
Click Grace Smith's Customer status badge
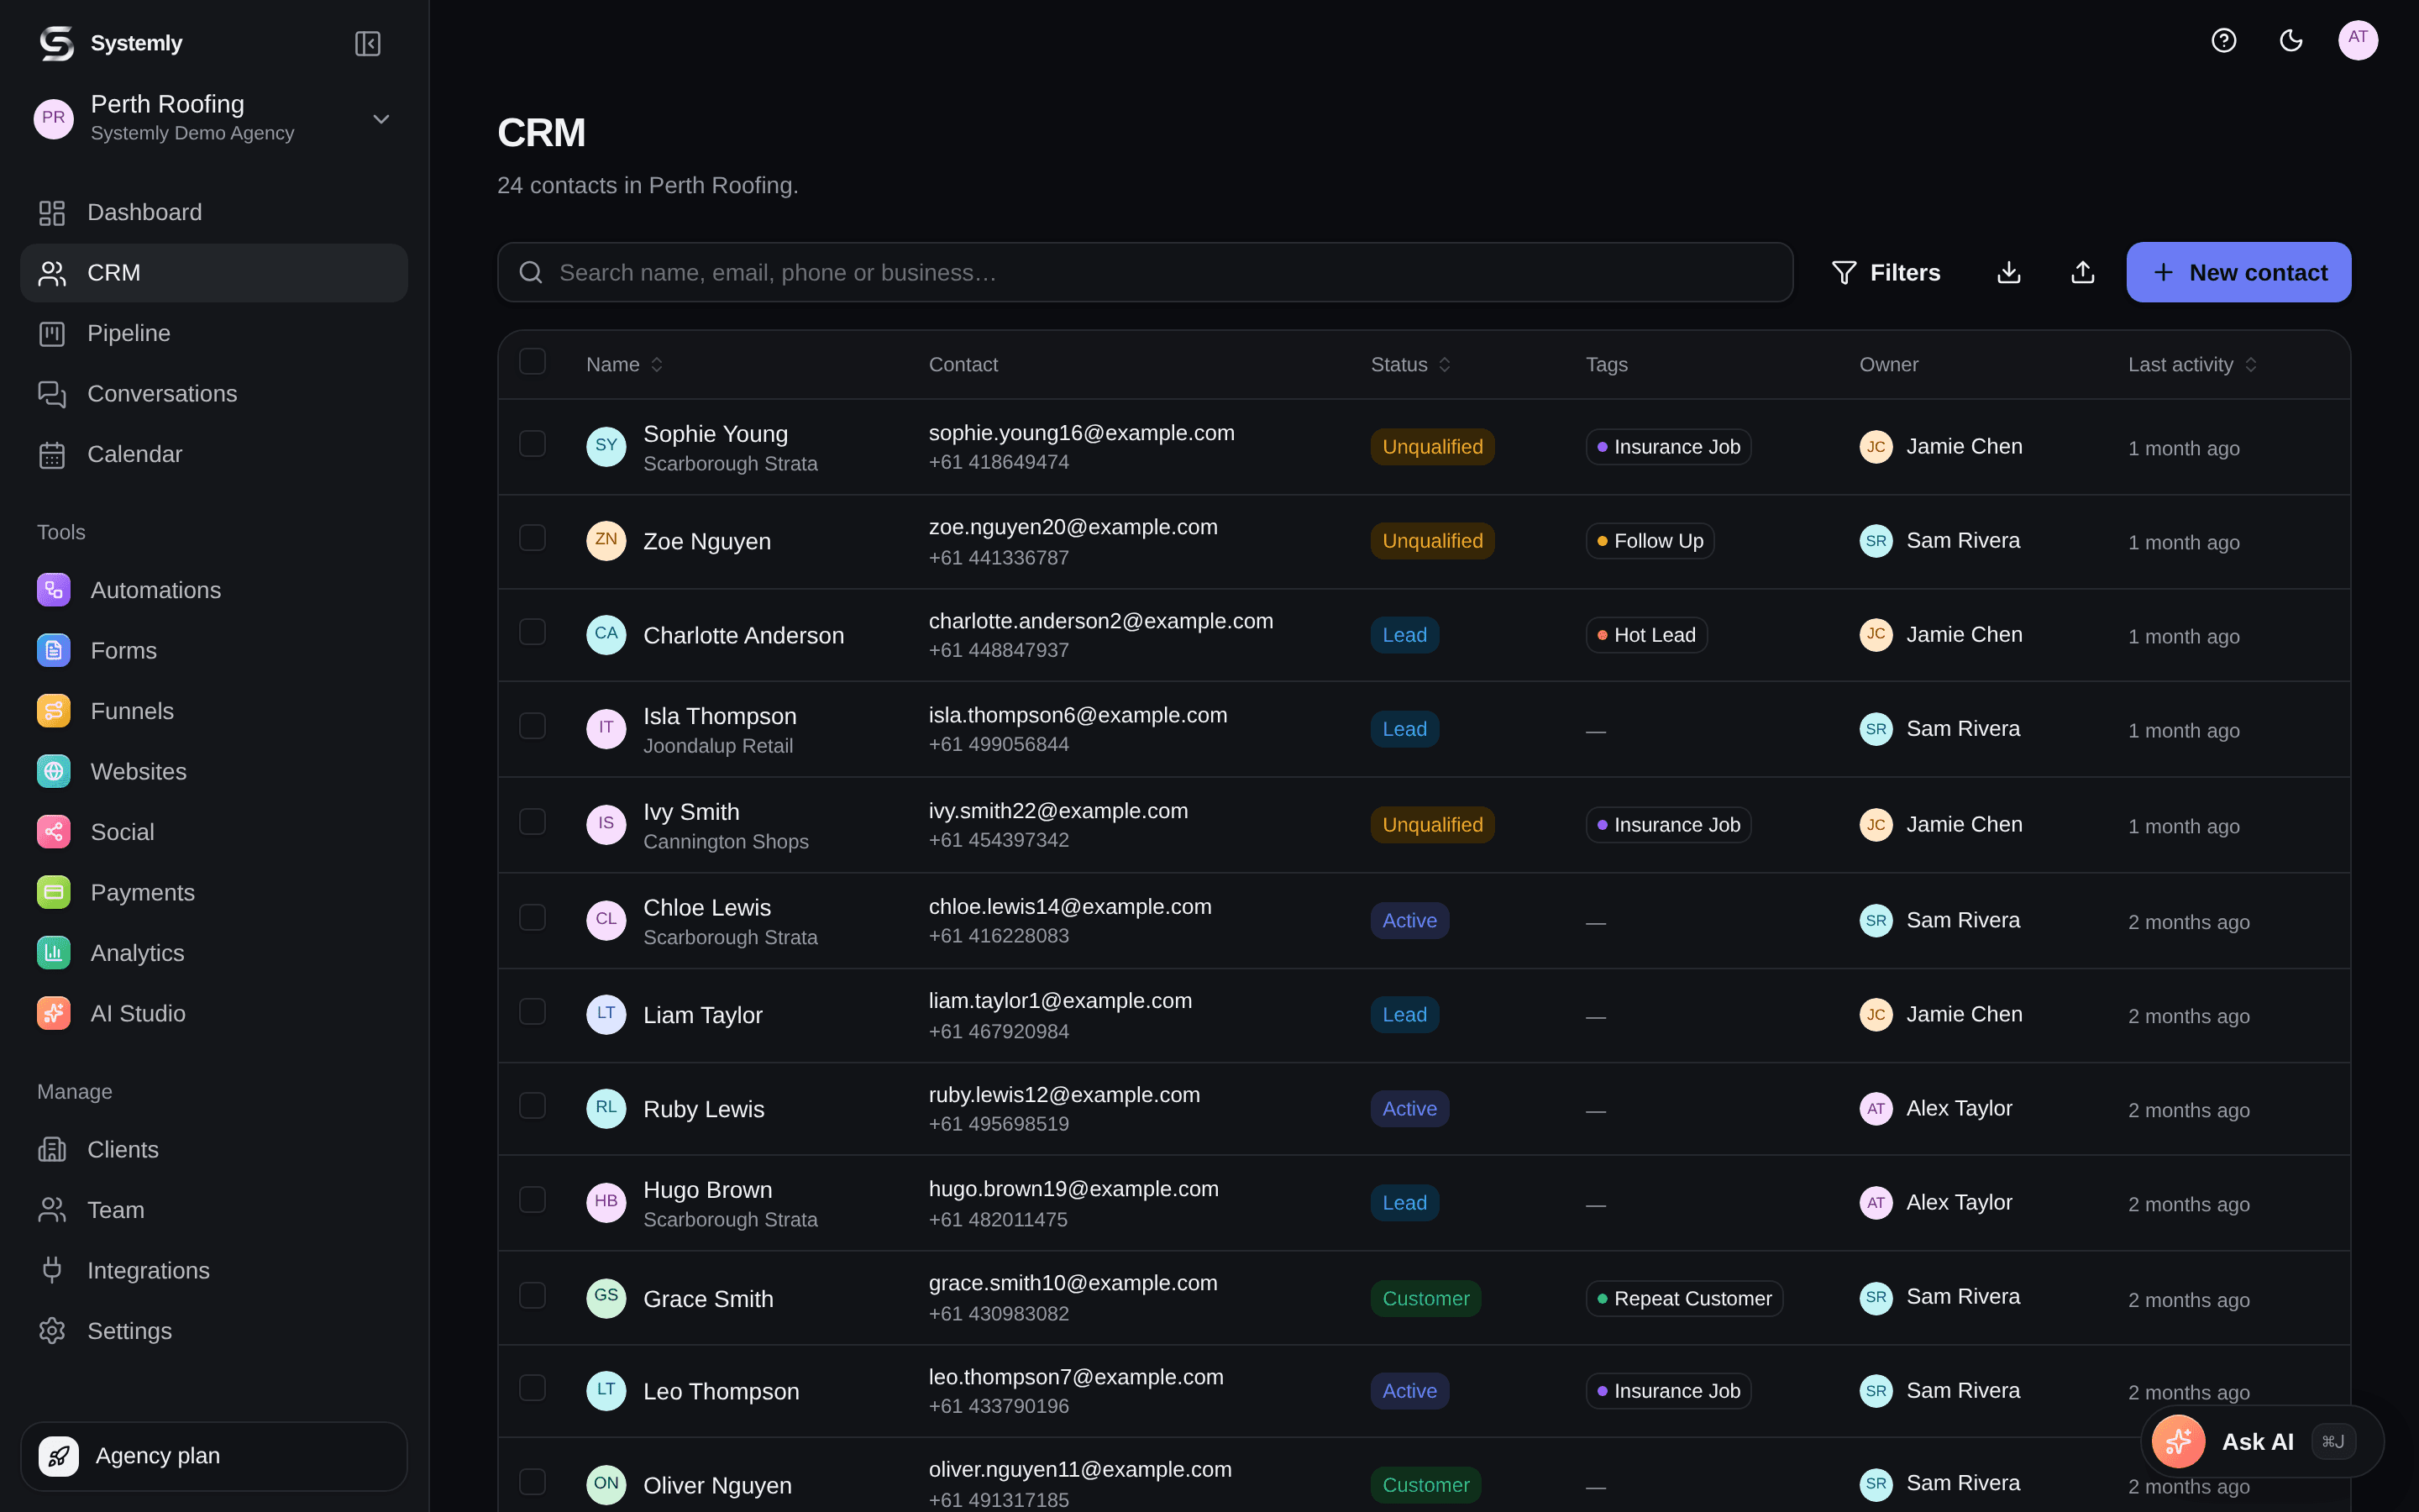click(x=1425, y=1298)
